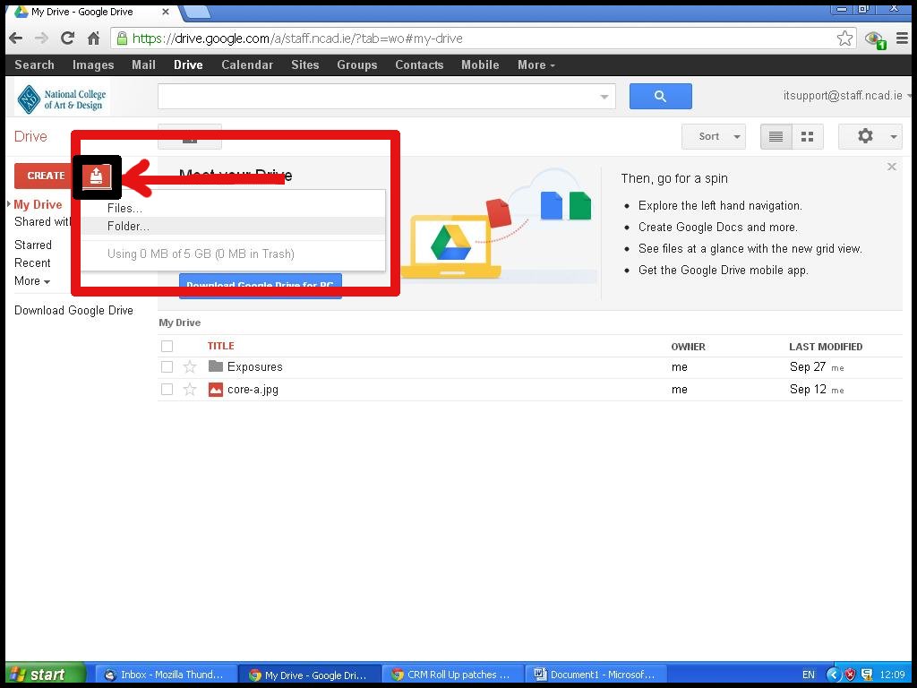This screenshot has height=688, width=917.
Task: Open Starred in sidebar
Action: [x=33, y=245]
